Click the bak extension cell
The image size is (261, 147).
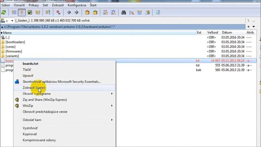[199, 70]
